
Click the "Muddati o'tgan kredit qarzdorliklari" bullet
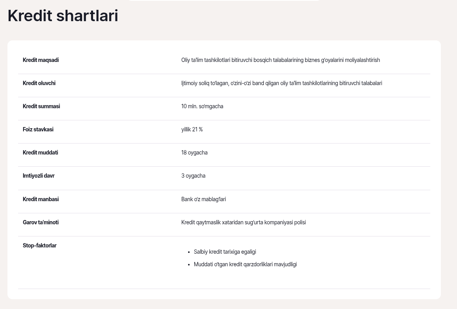[245, 264]
